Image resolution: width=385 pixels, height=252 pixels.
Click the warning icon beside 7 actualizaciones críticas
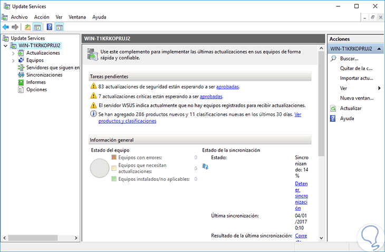point(93,95)
